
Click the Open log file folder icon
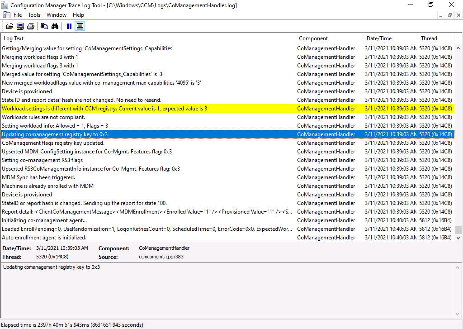click(x=10, y=26)
